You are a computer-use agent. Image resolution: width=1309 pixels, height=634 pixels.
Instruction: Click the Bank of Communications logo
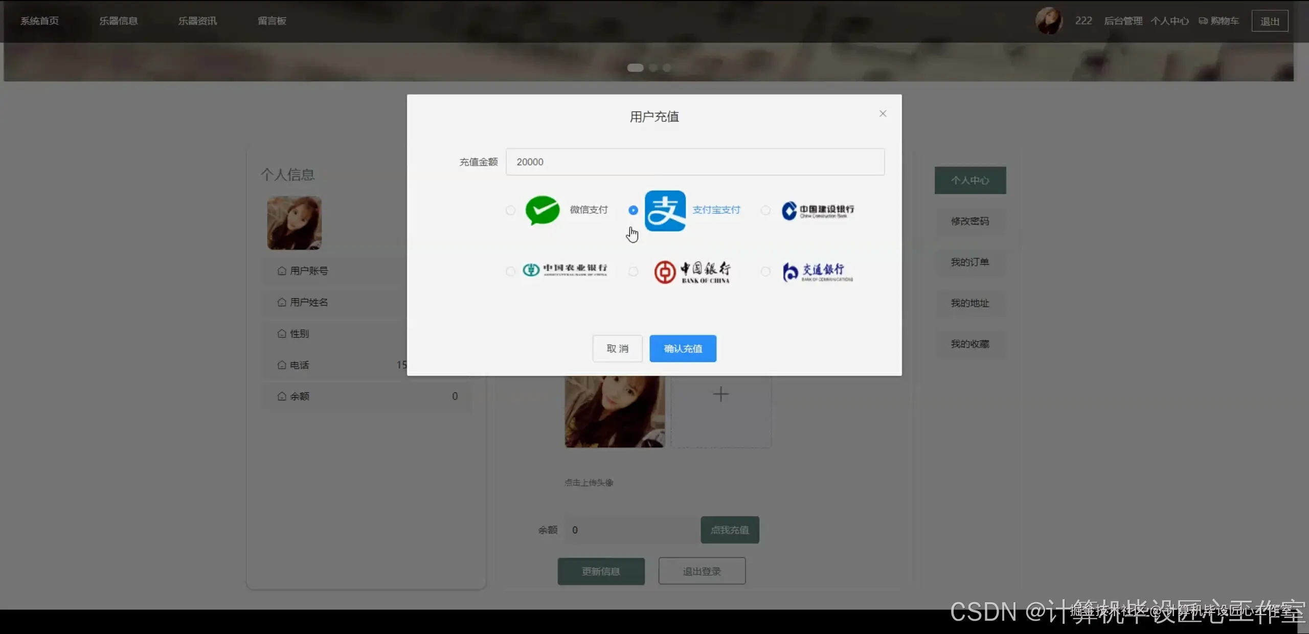coord(817,271)
